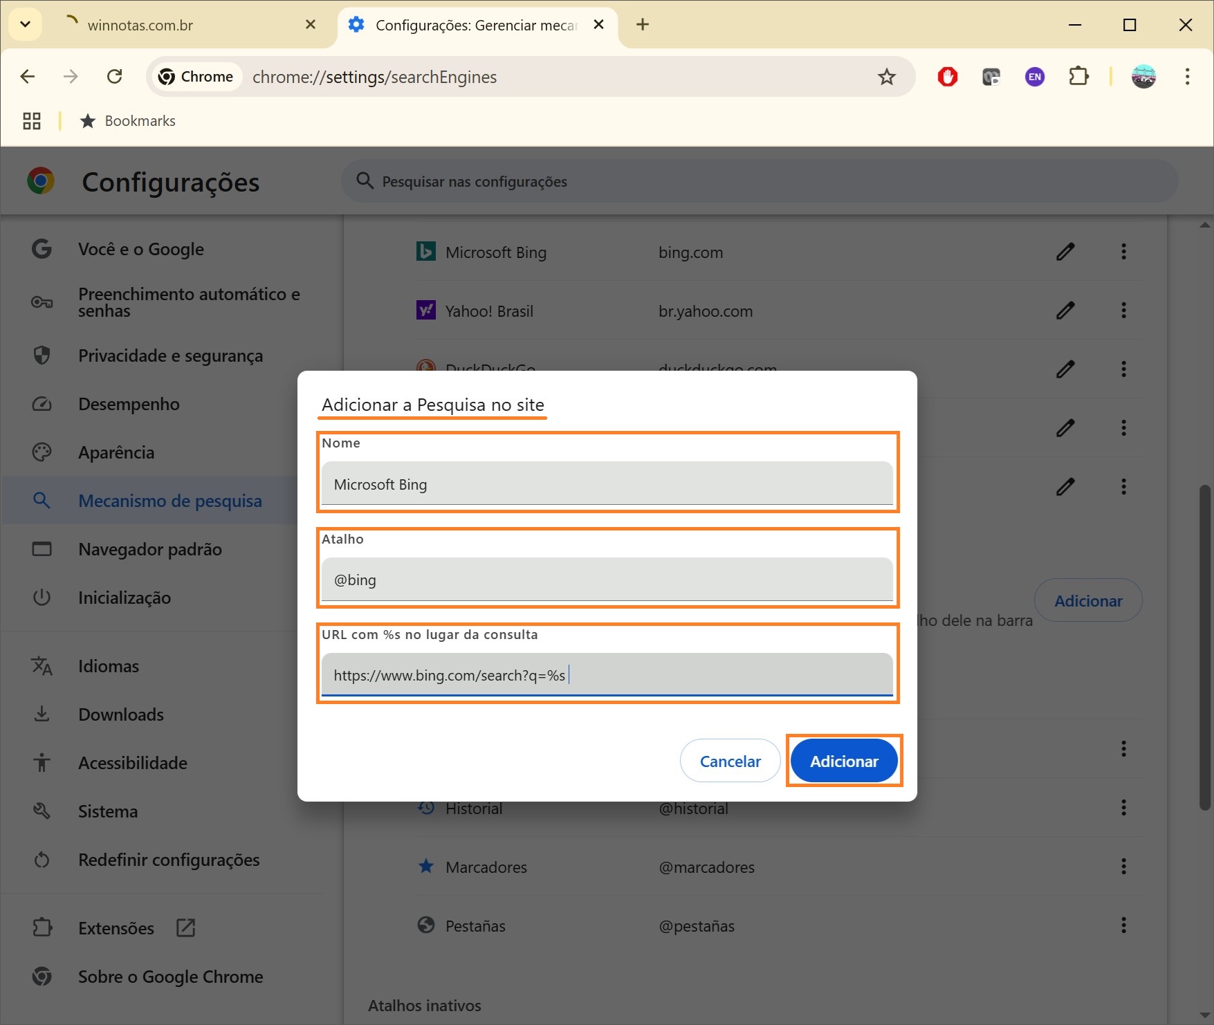This screenshot has width=1214, height=1025.
Task: Open more options for Yahoo! Brasil
Action: point(1123,311)
